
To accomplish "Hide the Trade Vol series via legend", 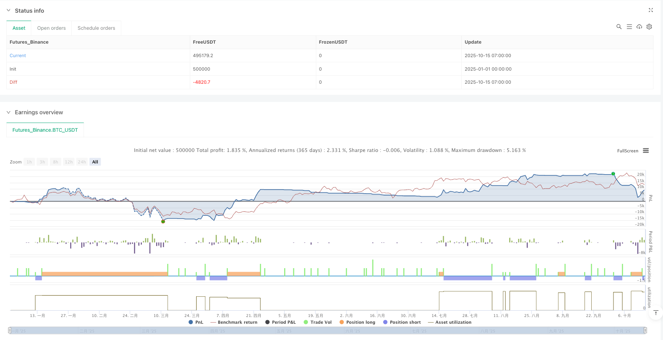I will click(317, 322).
